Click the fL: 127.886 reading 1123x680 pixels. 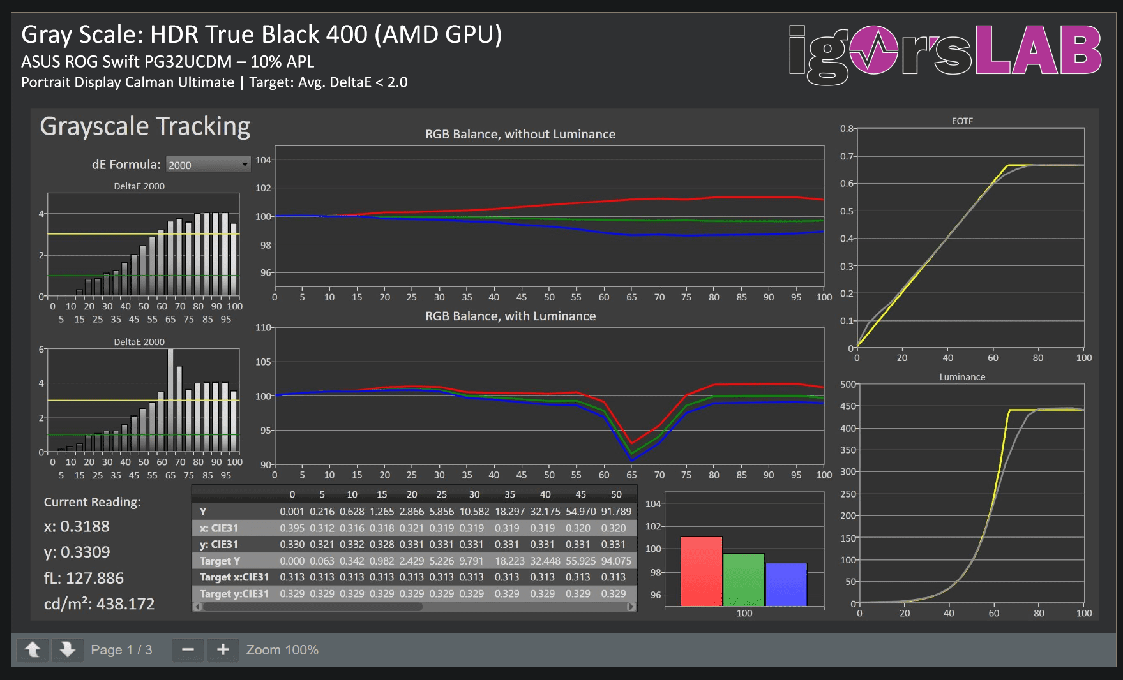coord(84,579)
